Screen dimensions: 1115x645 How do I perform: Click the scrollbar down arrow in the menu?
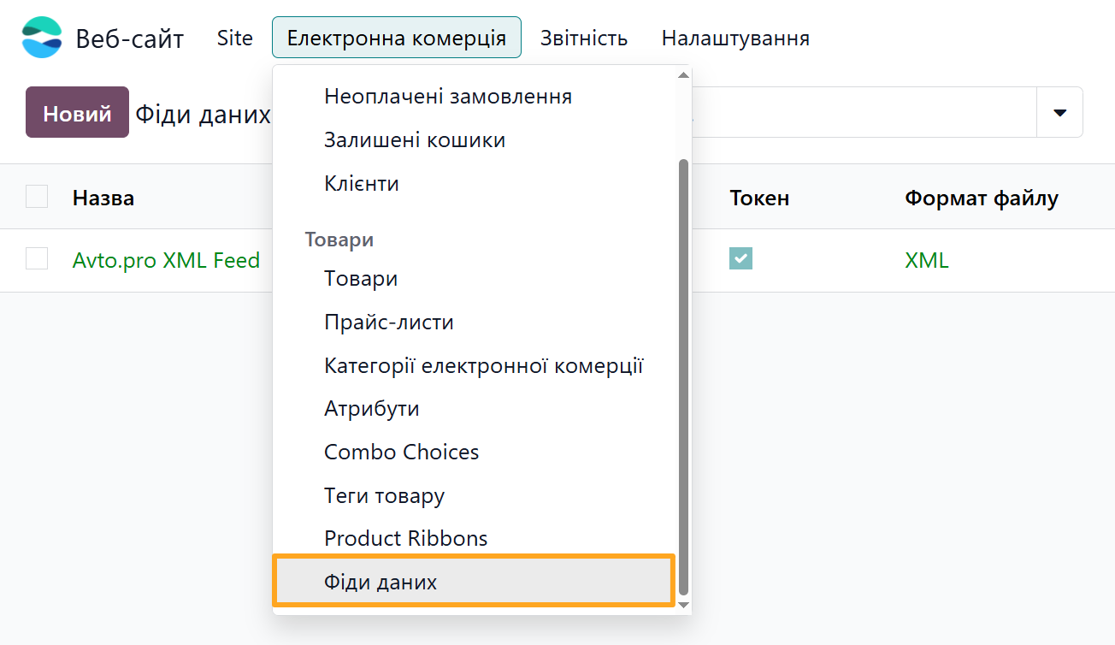[x=683, y=605]
